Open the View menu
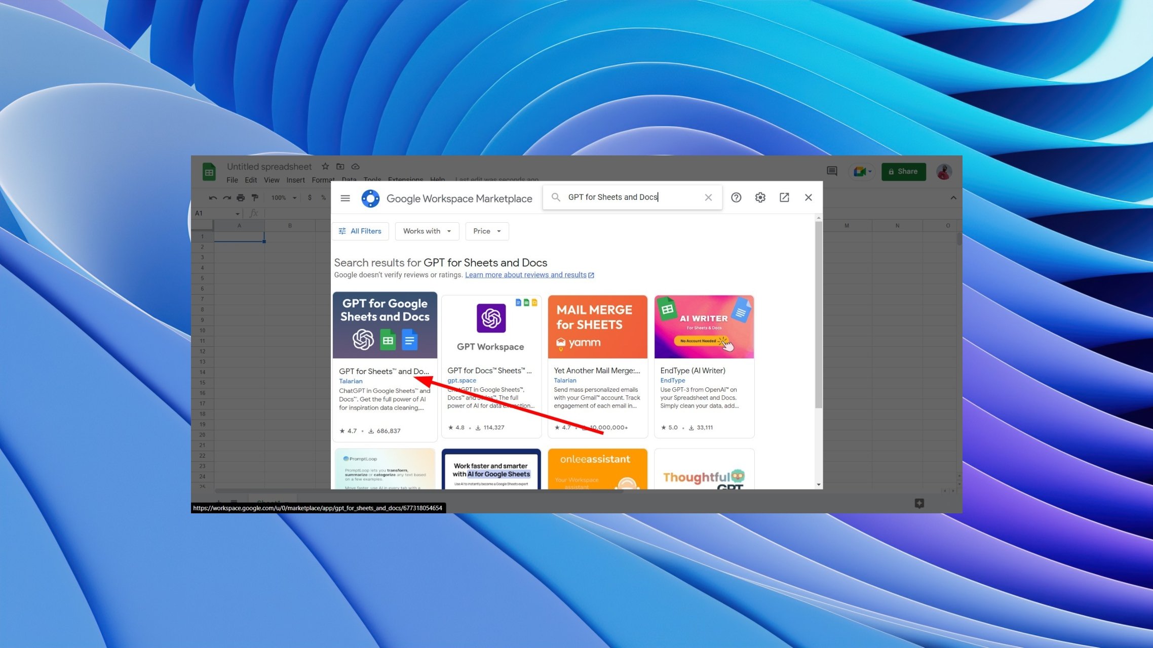This screenshot has width=1153, height=648. [272, 180]
